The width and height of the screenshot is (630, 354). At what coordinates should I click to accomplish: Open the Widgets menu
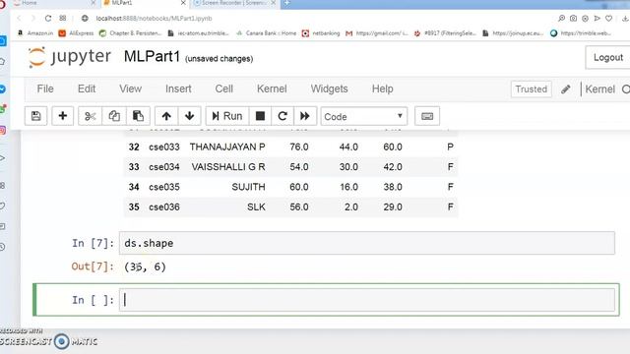coord(329,88)
